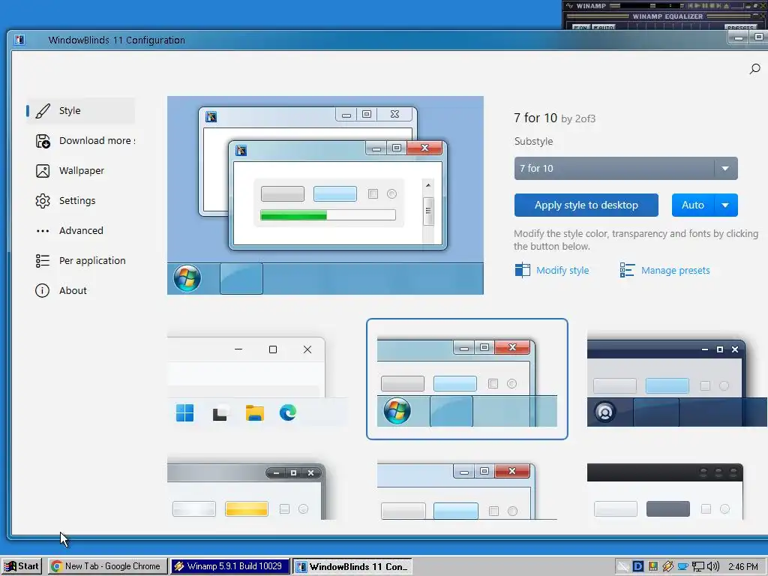The image size is (768, 576).
Task: Select the dark navy blue style thumbnail
Action: pos(677,379)
